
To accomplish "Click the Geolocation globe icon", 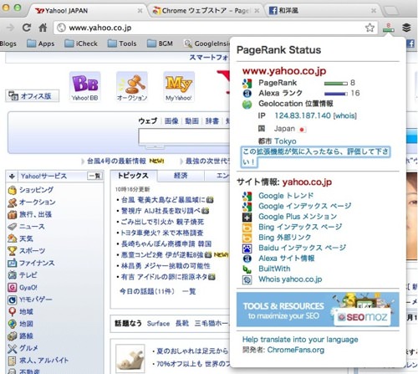I will (247, 104).
